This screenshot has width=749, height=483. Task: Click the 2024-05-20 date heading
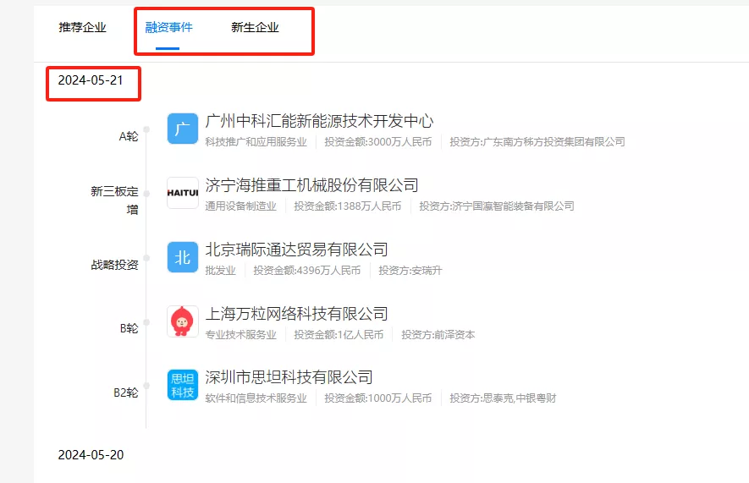click(x=91, y=455)
